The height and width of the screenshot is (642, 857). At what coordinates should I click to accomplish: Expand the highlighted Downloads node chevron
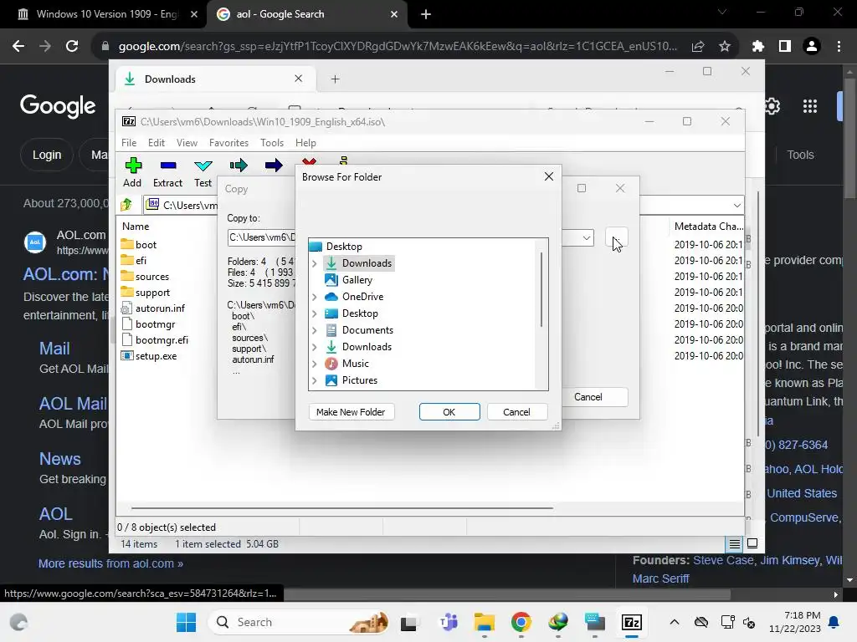tap(315, 263)
